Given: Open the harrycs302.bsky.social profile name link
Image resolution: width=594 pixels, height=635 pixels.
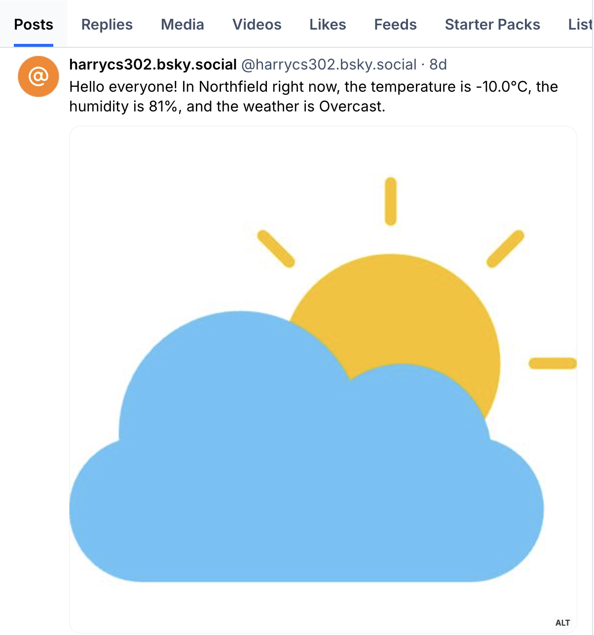Looking at the screenshot, I should click(152, 65).
